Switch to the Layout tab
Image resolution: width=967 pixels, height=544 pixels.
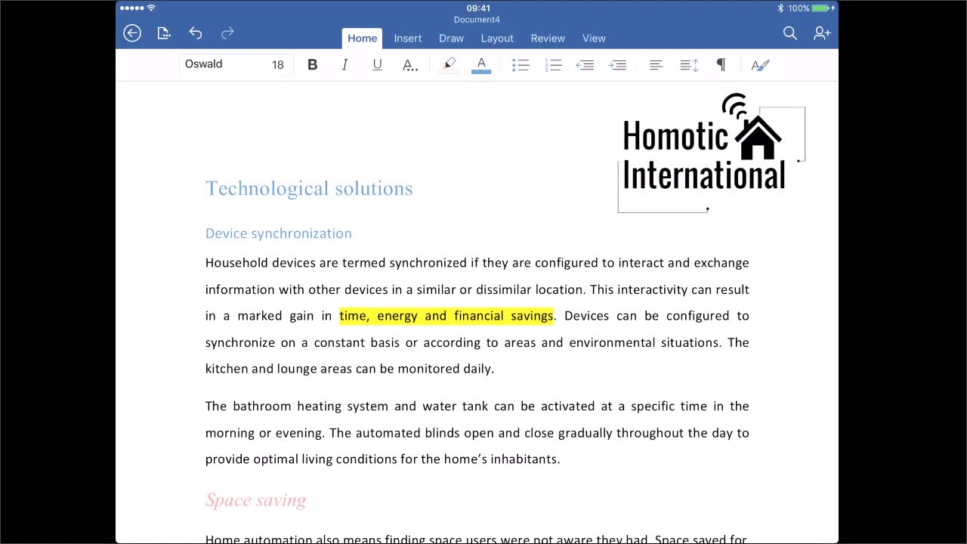click(x=497, y=38)
